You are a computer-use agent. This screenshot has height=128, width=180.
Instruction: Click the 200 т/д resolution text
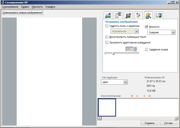[151, 86]
